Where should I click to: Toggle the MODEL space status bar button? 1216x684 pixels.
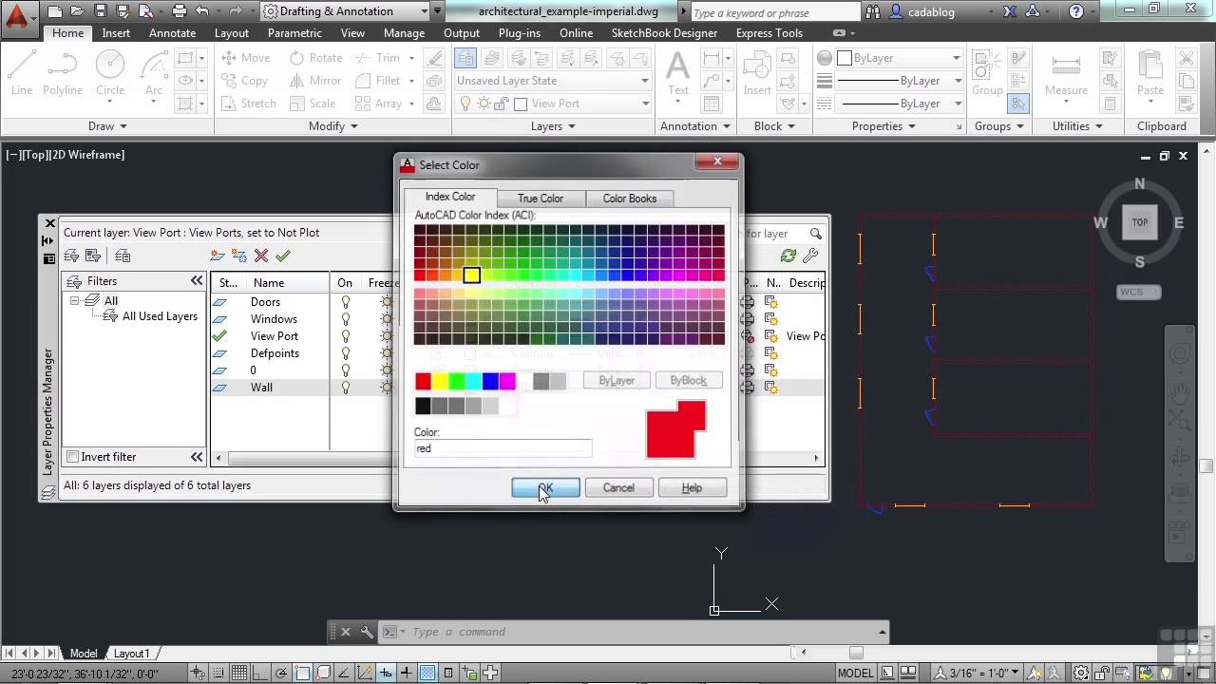pyautogui.click(x=855, y=673)
